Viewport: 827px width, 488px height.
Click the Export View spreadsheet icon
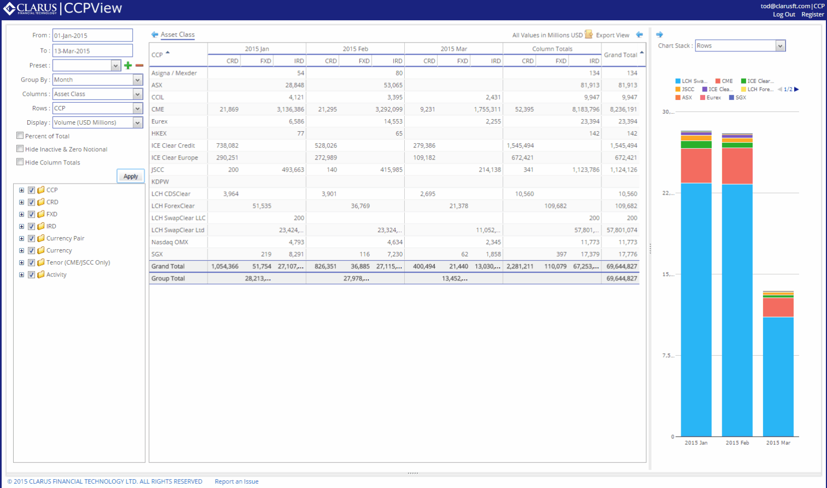(x=589, y=34)
